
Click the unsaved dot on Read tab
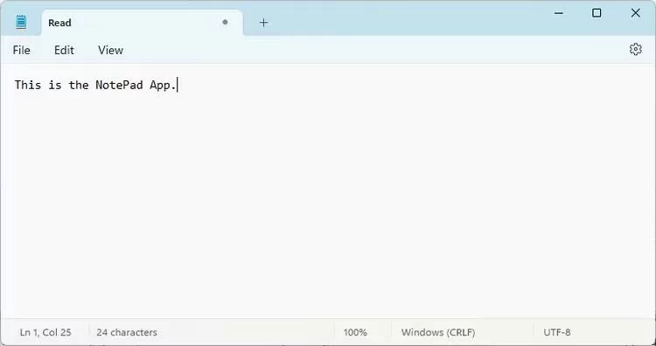[225, 22]
